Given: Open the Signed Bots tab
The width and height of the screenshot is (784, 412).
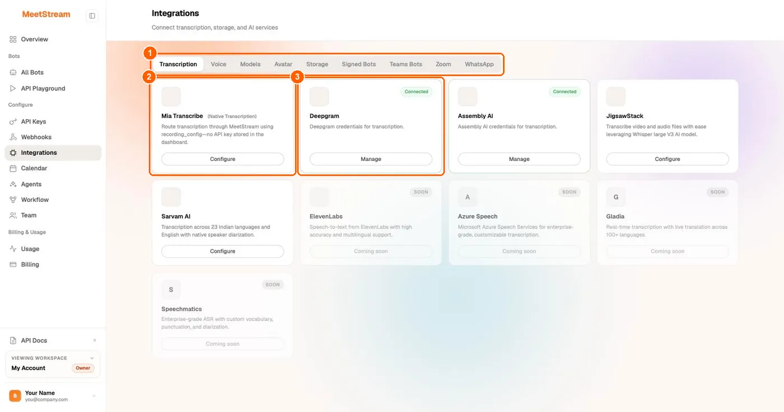Looking at the screenshot, I should click(x=359, y=64).
